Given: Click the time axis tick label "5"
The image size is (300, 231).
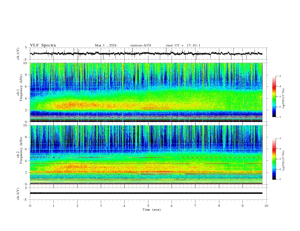Looking at the screenshot, I should tap(148, 206).
